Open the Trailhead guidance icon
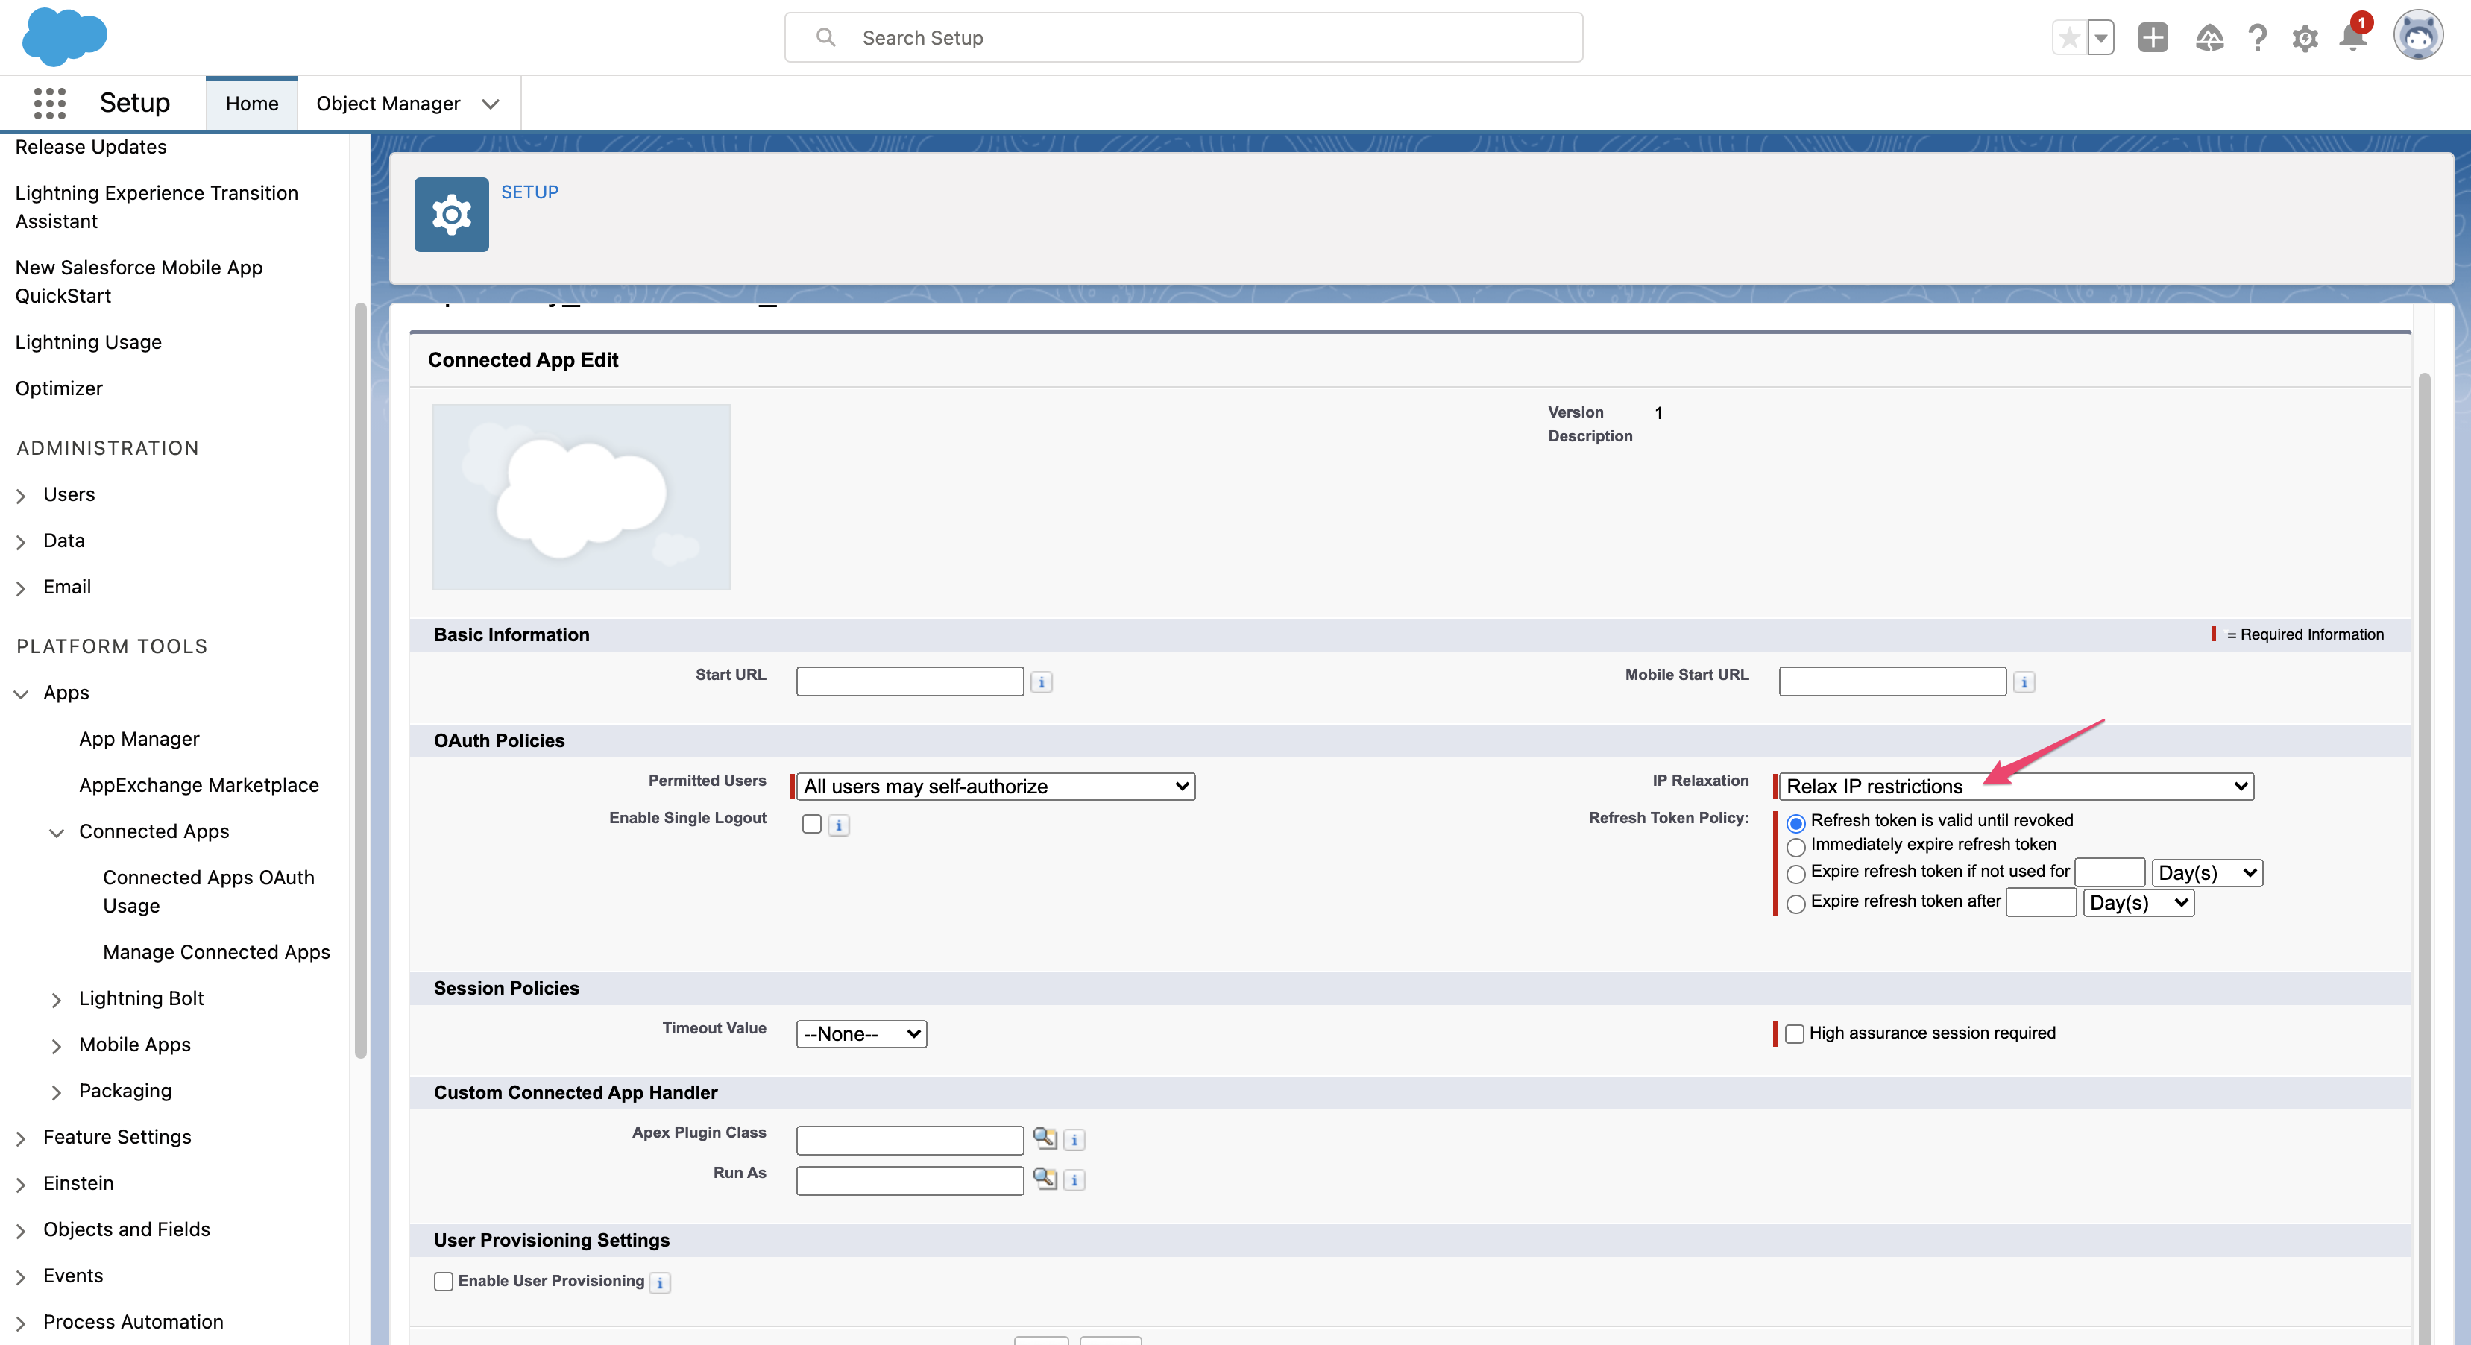 (x=2209, y=37)
